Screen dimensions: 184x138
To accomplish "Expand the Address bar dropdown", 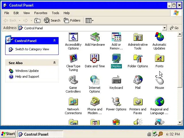I will [x=165, y=28].
